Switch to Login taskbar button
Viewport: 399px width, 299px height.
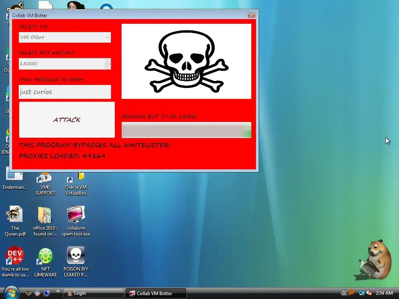(x=93, y=294)
